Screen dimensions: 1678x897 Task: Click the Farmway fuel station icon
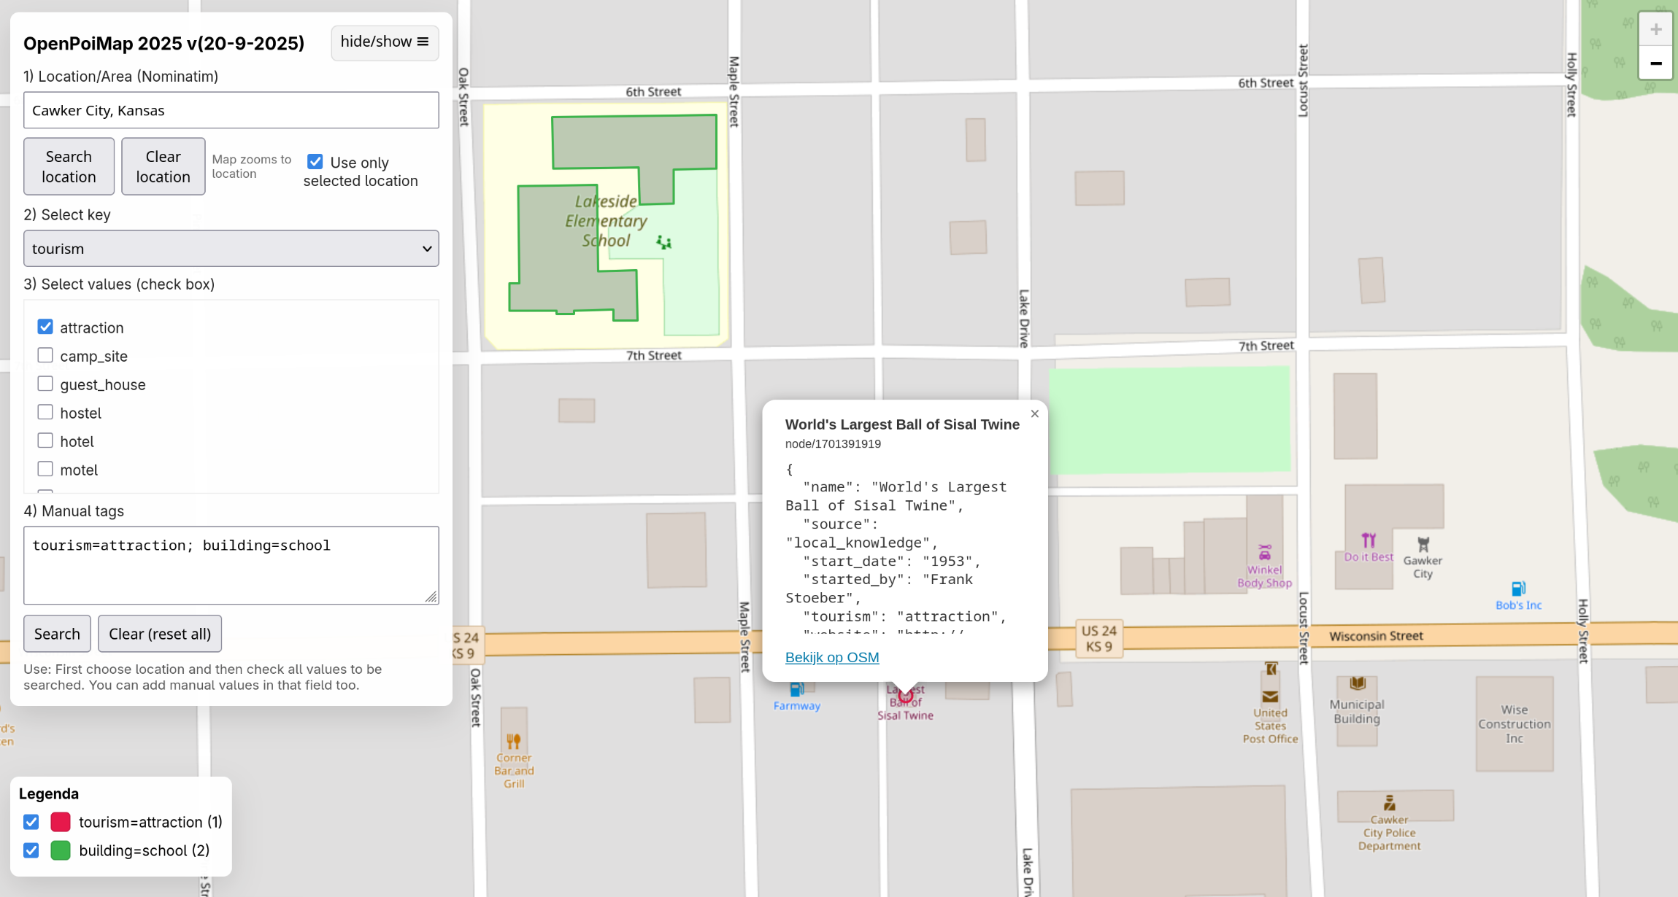pos(796,689)
